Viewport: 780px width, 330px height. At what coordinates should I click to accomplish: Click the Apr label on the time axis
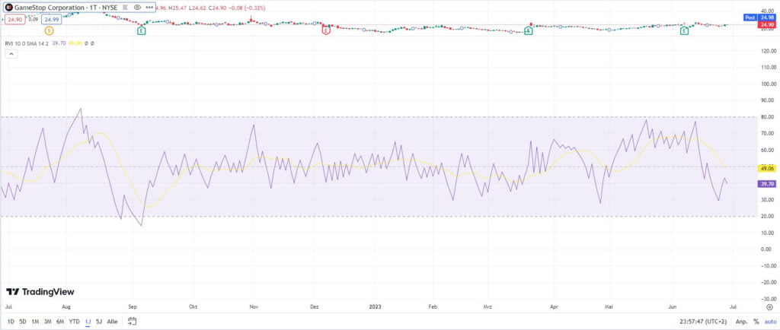pyautogui.click(x=554, y=307)
